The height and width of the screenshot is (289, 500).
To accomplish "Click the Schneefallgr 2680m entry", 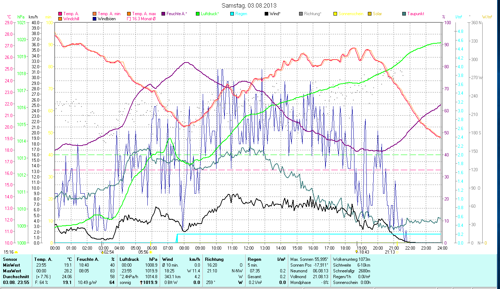I will (x=351, y=271).
